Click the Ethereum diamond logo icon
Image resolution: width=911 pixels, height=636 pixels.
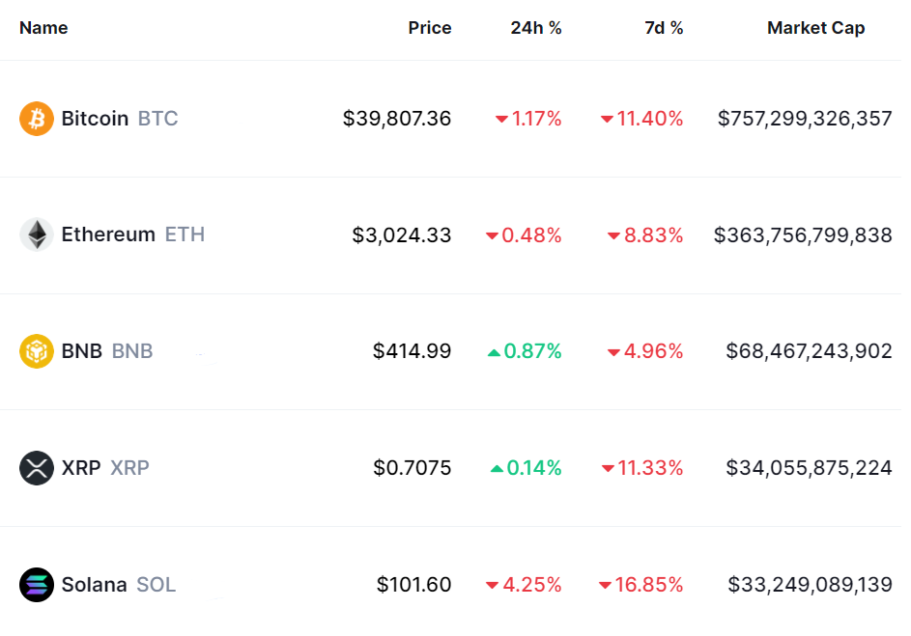(37, 235)
